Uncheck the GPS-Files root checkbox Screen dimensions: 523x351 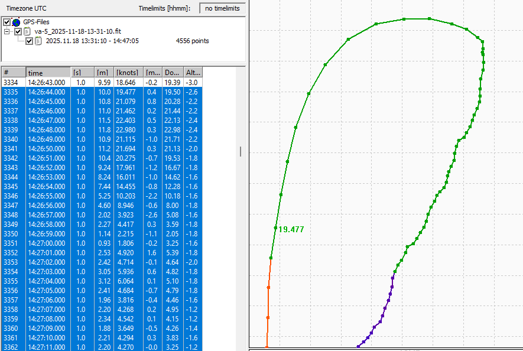[7, 22]
